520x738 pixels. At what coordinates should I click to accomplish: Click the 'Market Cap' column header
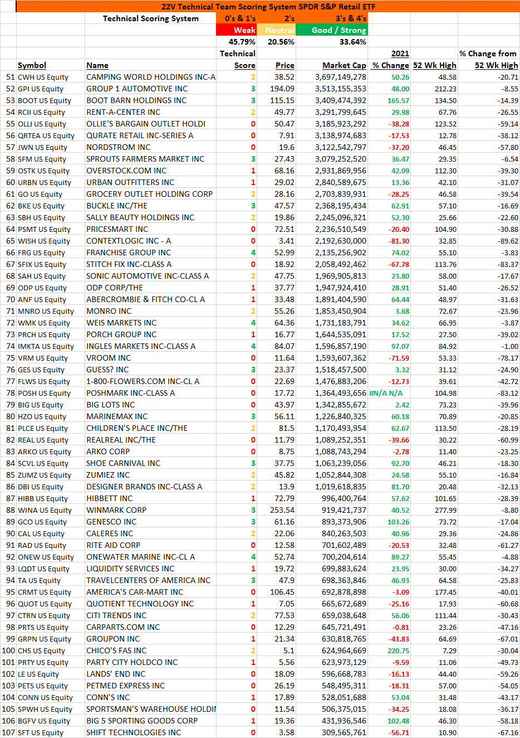click(345, 65)
